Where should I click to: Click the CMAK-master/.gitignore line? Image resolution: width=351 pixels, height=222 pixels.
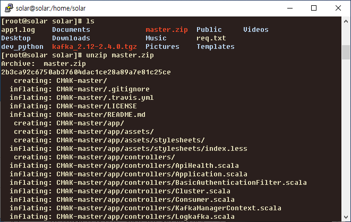click(x=80, y=89)
